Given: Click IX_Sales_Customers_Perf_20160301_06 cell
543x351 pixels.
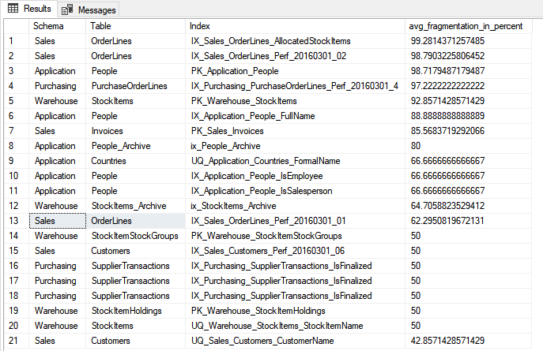Looking at the screenshot, I should (295, 251).
